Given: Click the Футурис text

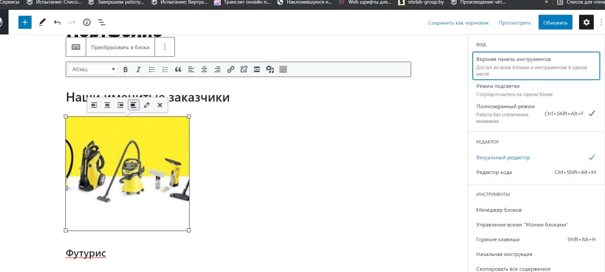Looking at the screenshot, I should (86, 253).
